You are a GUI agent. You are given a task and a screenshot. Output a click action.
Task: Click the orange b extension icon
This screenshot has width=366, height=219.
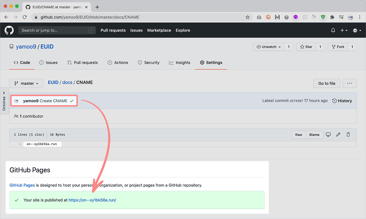[x=268, y=17]
